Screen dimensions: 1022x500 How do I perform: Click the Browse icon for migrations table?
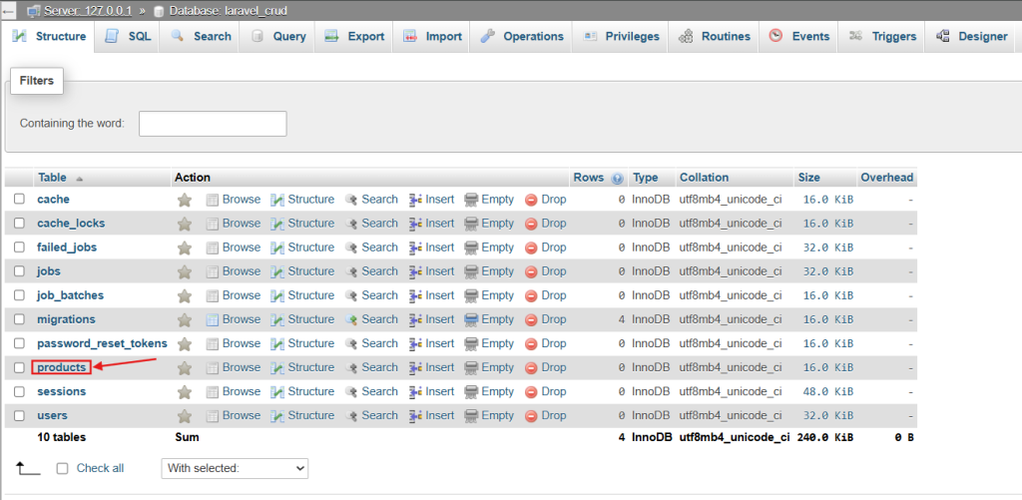[x=212, y=319]
